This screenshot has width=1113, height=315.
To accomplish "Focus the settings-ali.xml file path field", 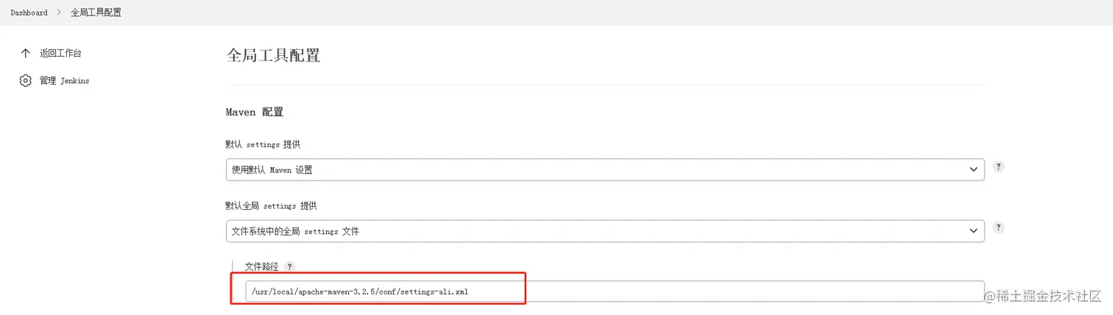I will click(x=614, y=291).
